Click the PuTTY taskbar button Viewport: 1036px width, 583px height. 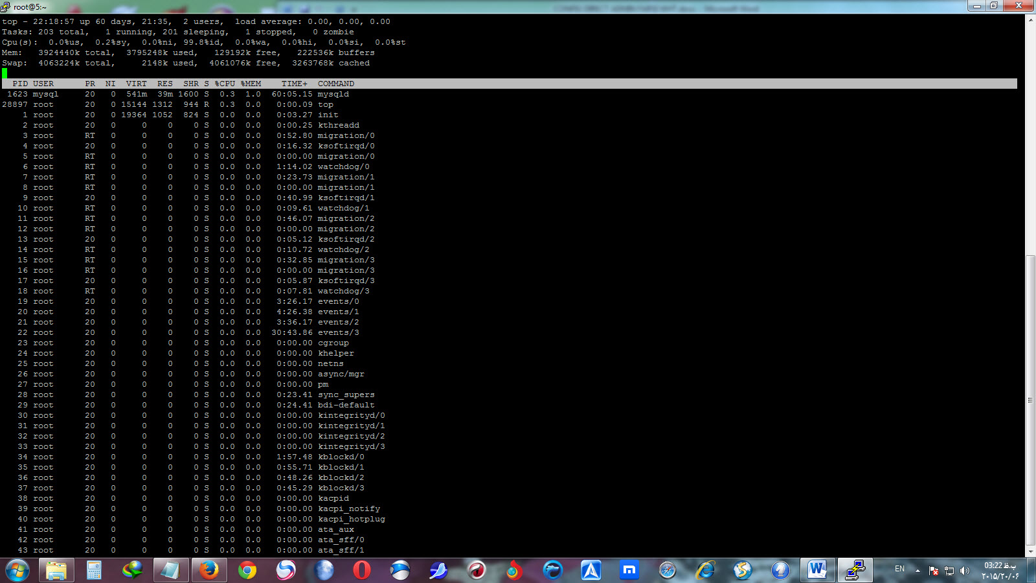click(x=855, y=571)
